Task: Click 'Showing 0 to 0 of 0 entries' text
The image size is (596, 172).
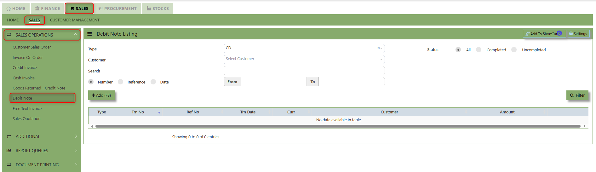Action: pyautogui.click(x=196, y=137)
